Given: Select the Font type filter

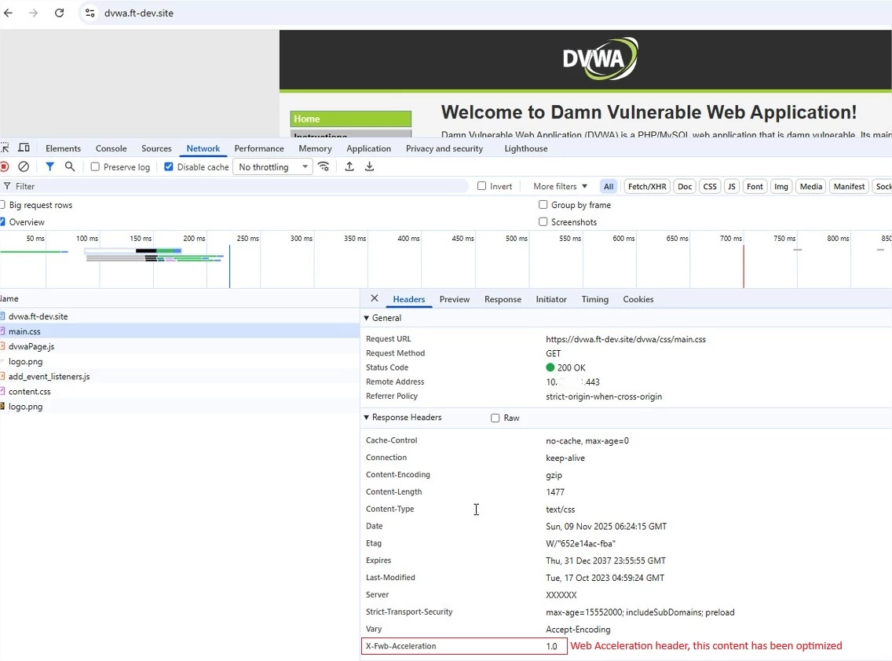Looking at the screenshot, I should 755,187.
